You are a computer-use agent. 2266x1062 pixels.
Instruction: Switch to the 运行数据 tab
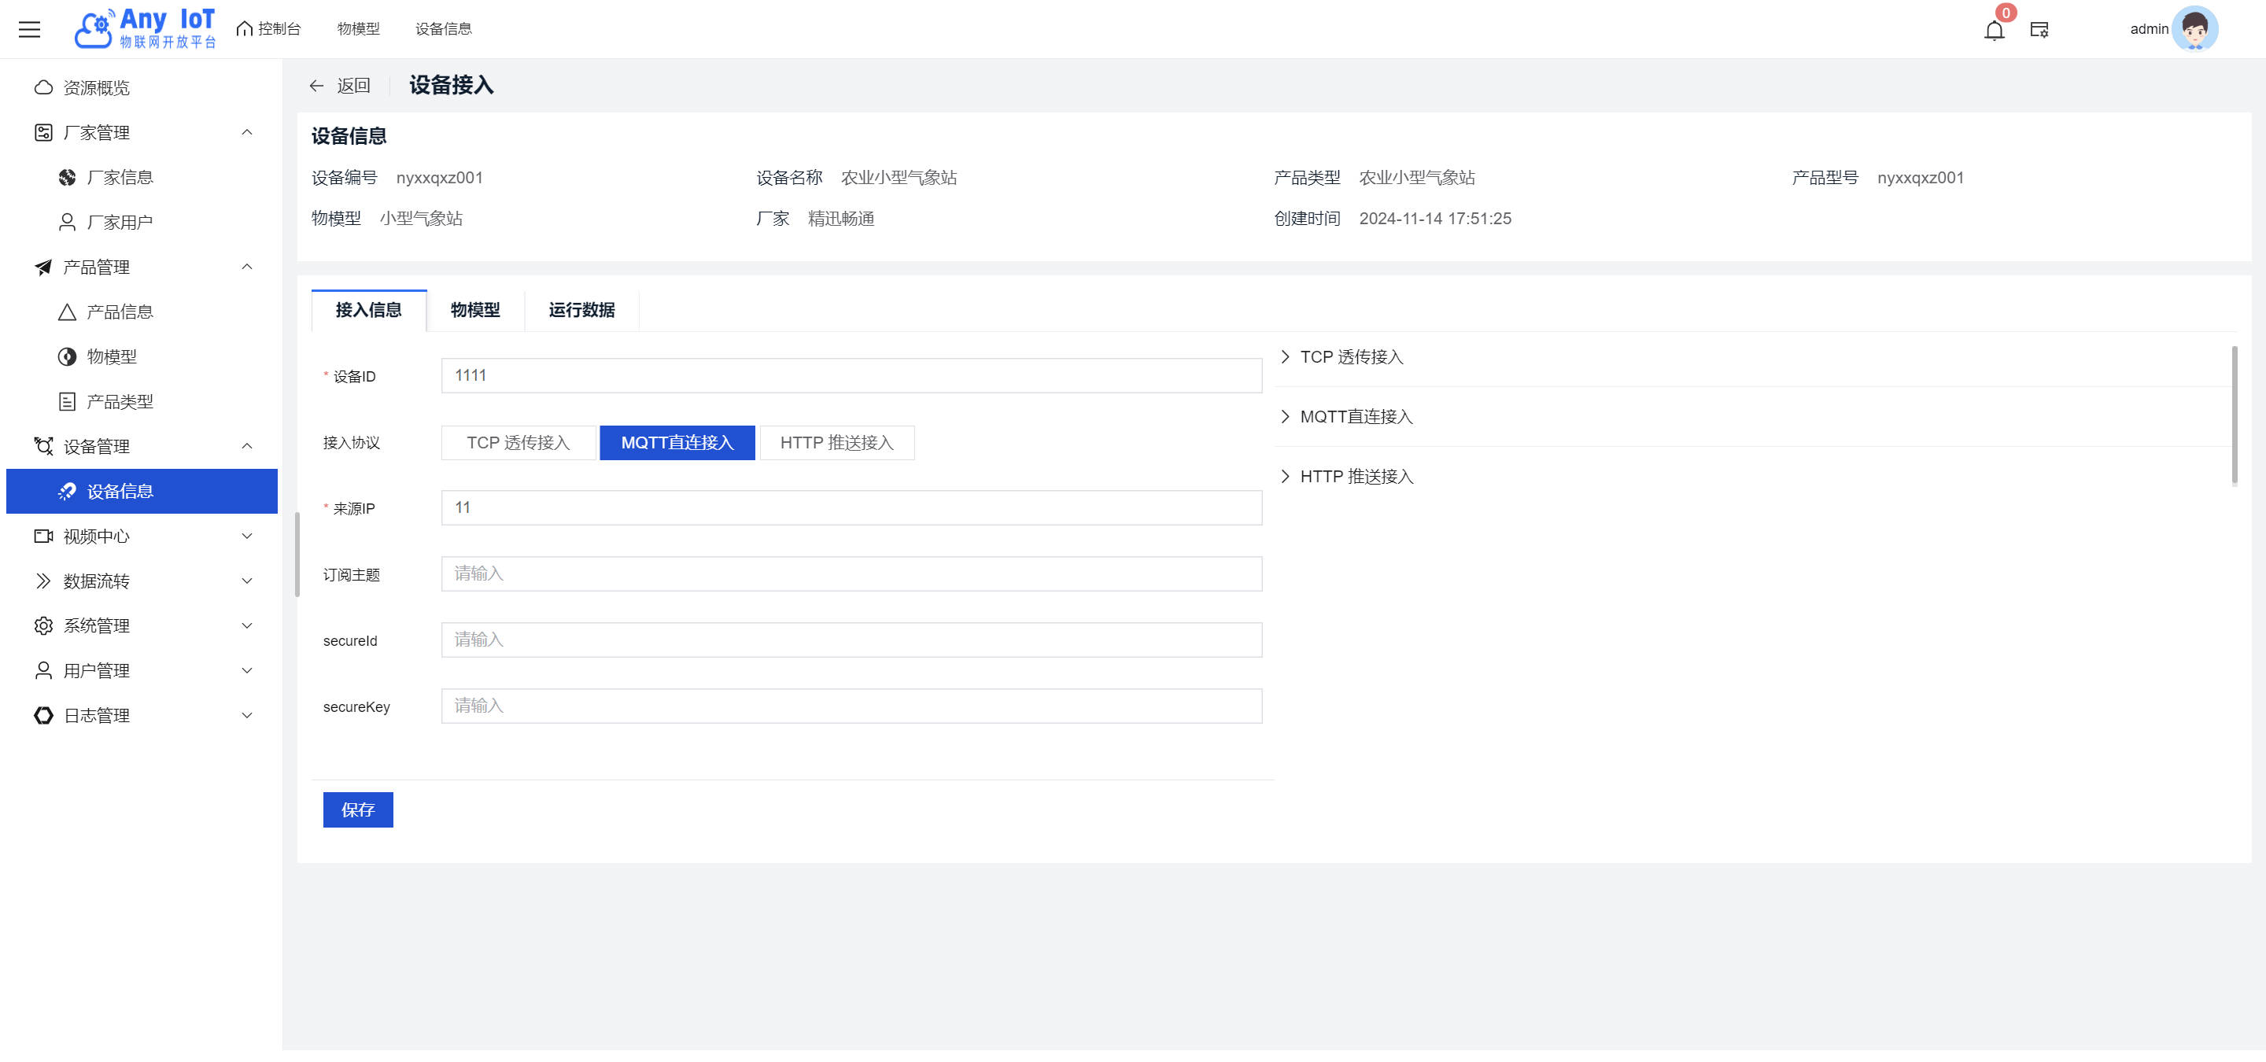click(581, 310)
